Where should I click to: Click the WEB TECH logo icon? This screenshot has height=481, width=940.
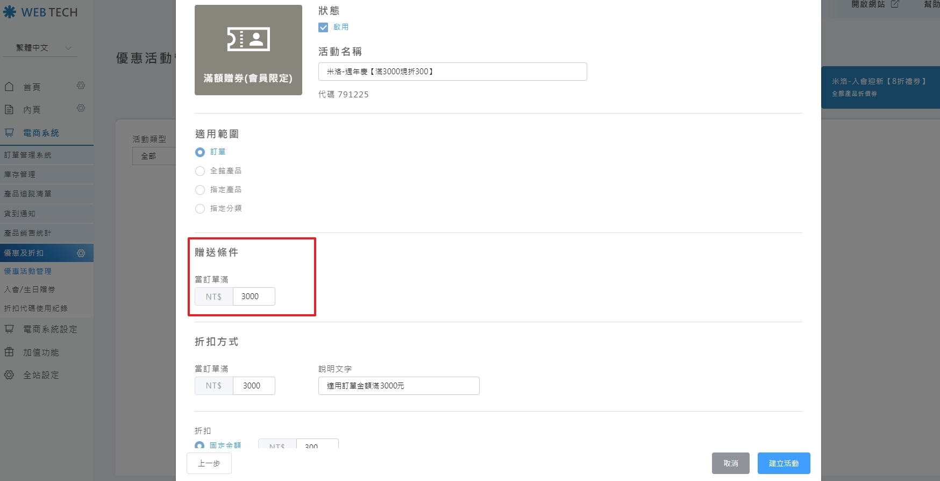(x=10, y=12)
